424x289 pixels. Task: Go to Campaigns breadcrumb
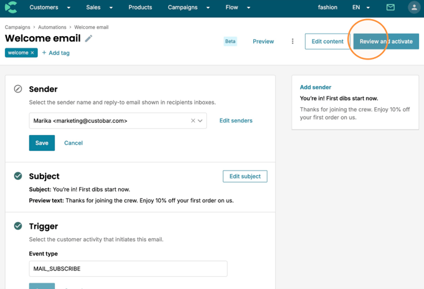(17, 27)
